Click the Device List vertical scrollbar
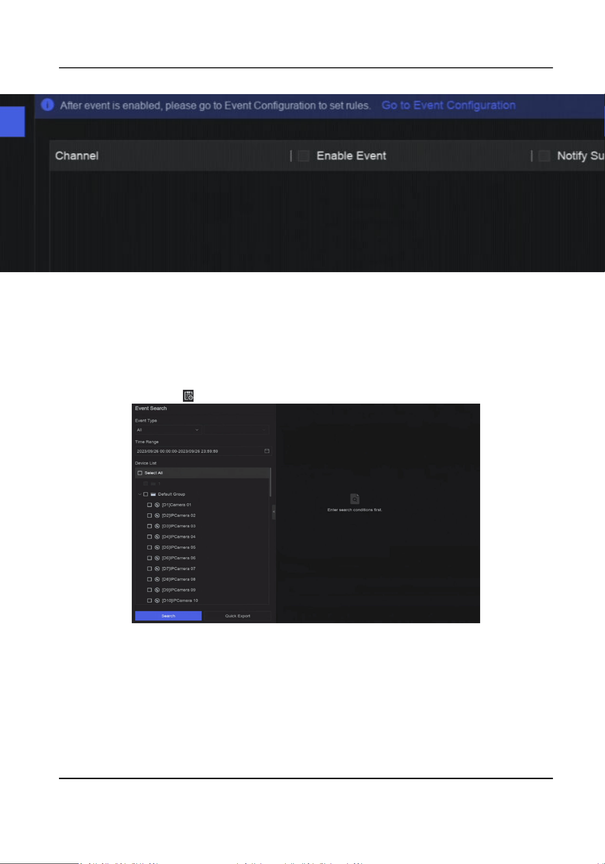 [x=270, y=482]
